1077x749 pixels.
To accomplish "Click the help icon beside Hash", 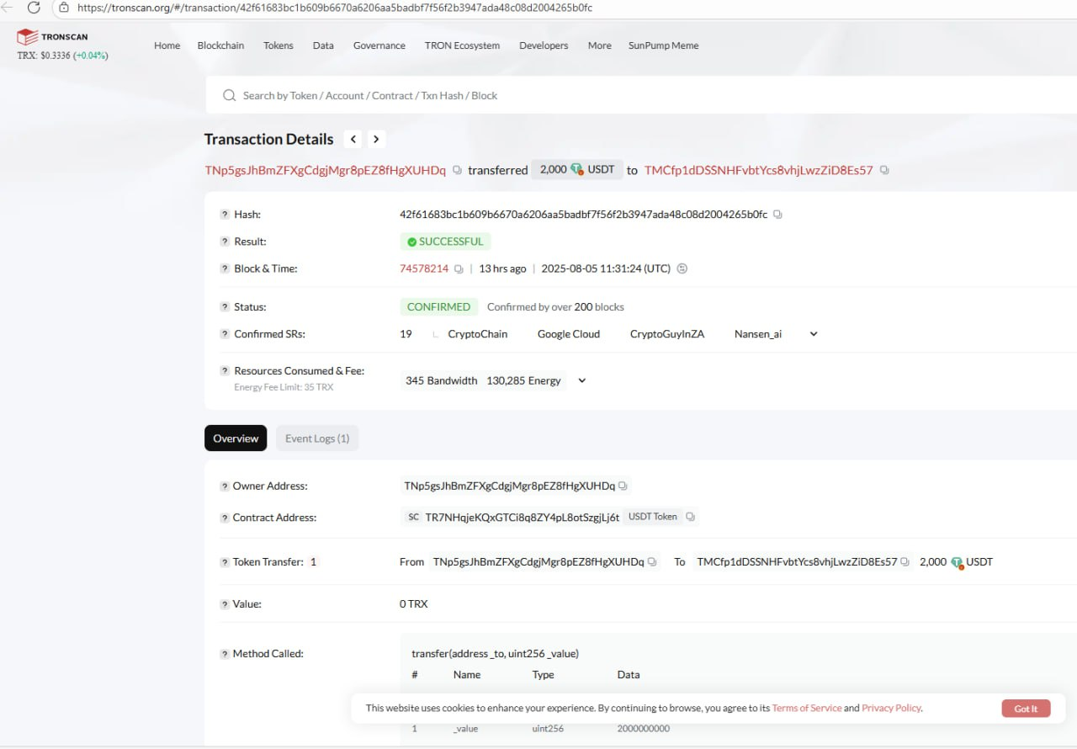I will [225, 215].
